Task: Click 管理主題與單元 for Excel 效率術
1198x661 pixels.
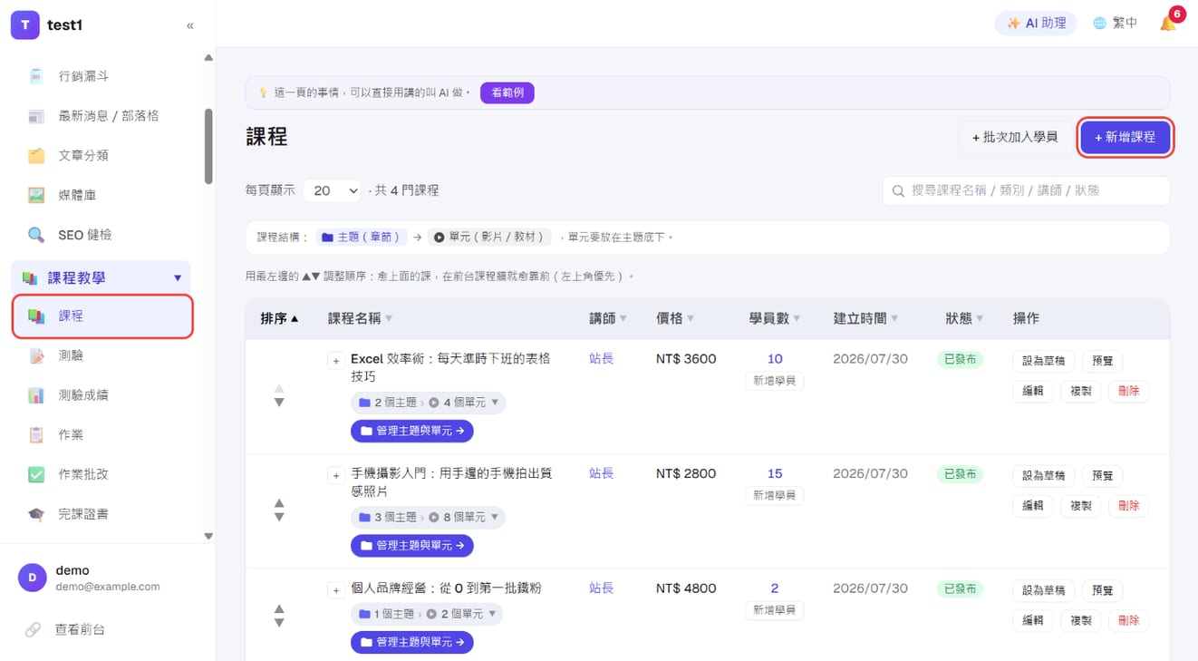Action: coord(412,431)
